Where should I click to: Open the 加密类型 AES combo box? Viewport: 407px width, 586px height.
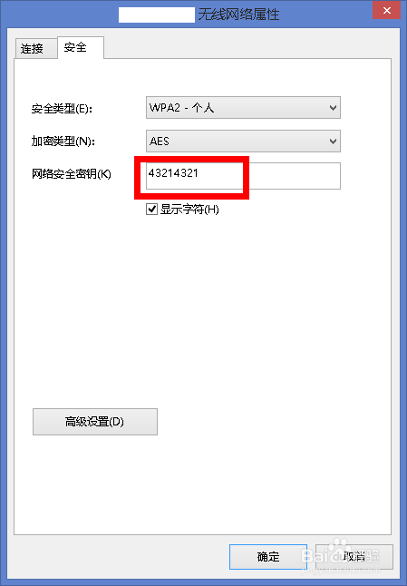pyautogui.click(x=243, y=141)
